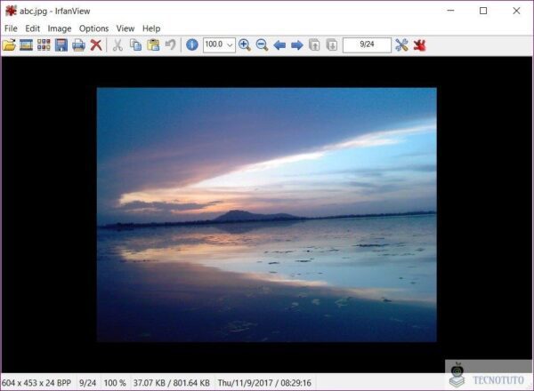
Task: Click the previous page up-arrow icon
Action: pyautogui.click(x=314, y=45)
